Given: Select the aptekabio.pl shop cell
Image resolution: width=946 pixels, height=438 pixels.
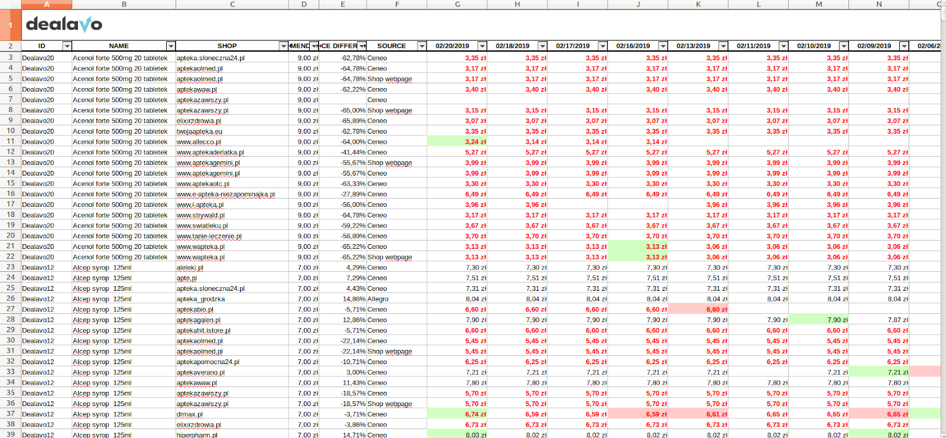Looking at the screenshot, I should (232, 309).
